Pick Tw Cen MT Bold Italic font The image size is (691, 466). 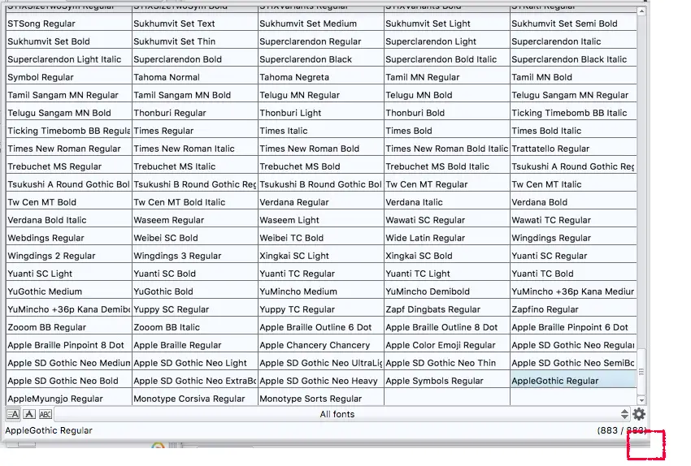pos(195,202)
